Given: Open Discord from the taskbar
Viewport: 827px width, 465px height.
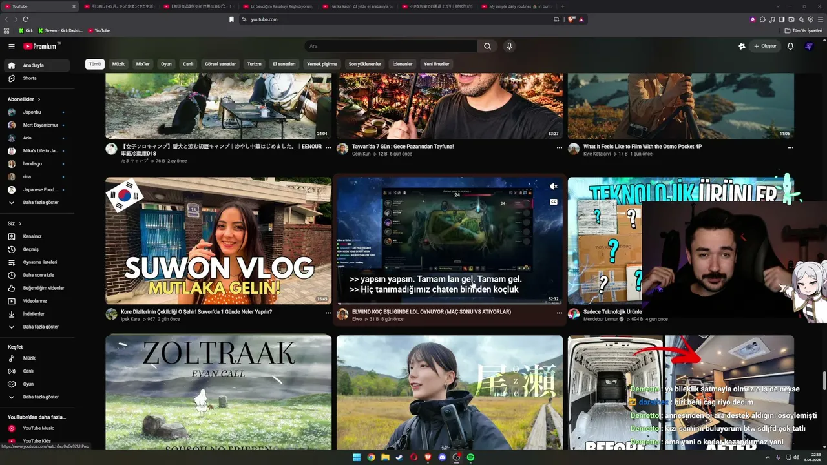Looking at the screenshot, I should [x=442, y=457].
